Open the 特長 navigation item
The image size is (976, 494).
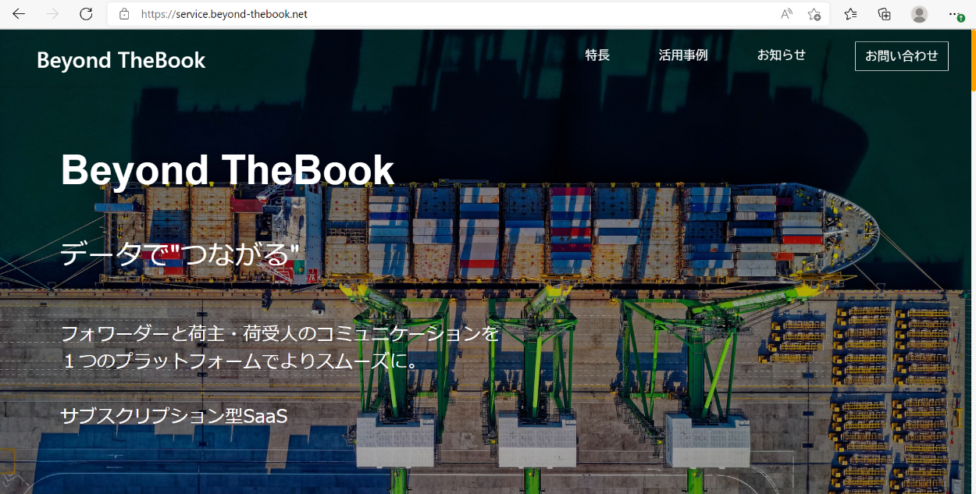tap(597, 55)
